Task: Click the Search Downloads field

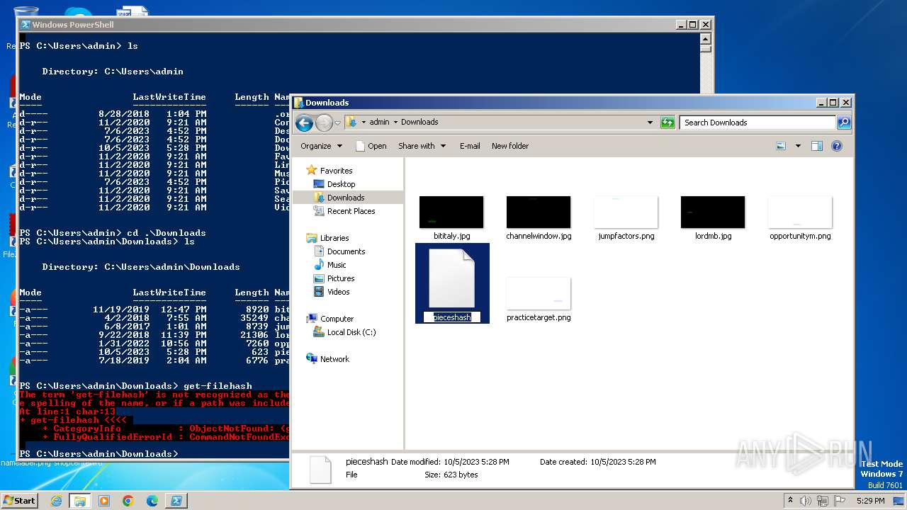Action: click(757, 123)
